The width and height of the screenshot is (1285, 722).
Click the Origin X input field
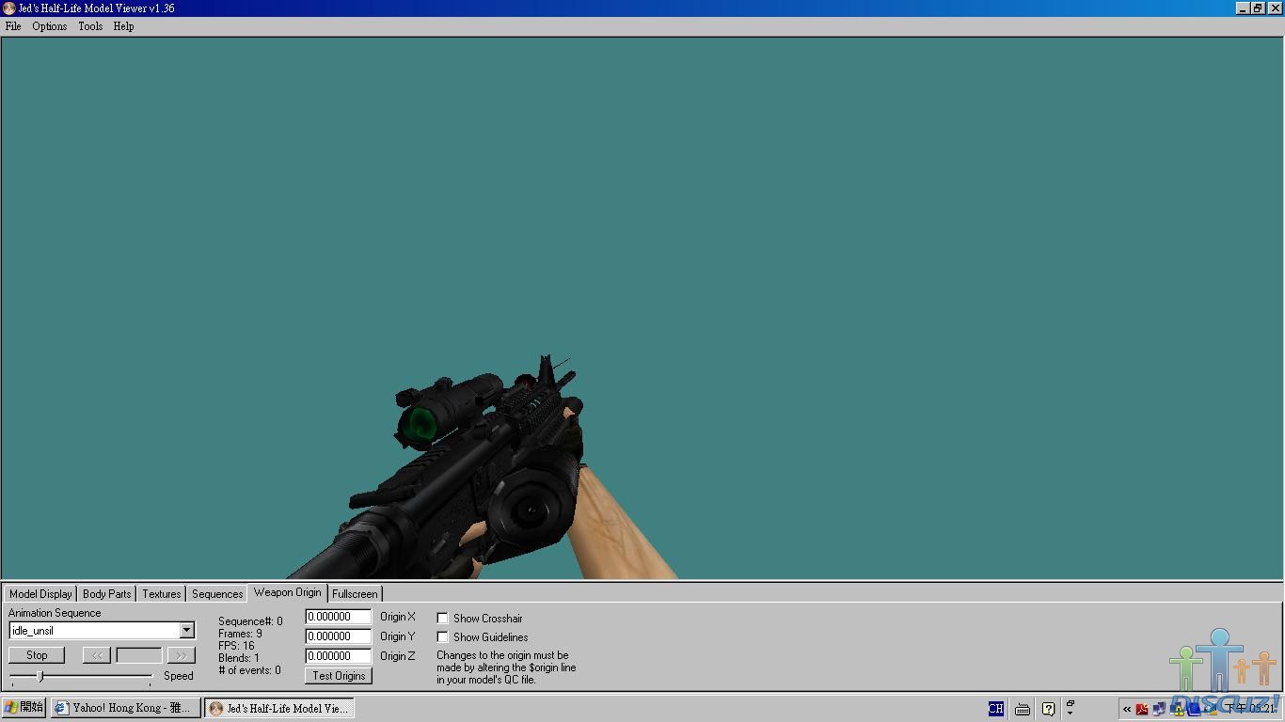click(x=339, y=617)
